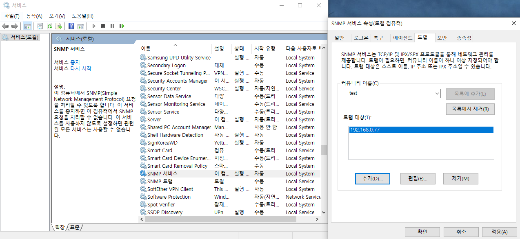Click the 다시 시작 service link

(81, 68)
